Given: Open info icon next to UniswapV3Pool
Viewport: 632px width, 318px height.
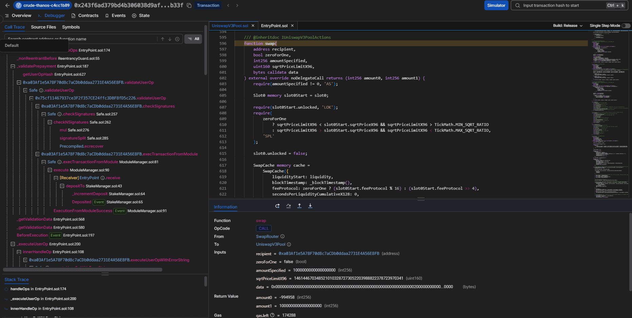Looking at the screenshot, I should coord(289,244).
